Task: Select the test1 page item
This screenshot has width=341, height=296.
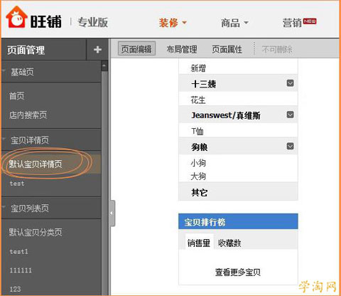Action: tap(18, 251)
